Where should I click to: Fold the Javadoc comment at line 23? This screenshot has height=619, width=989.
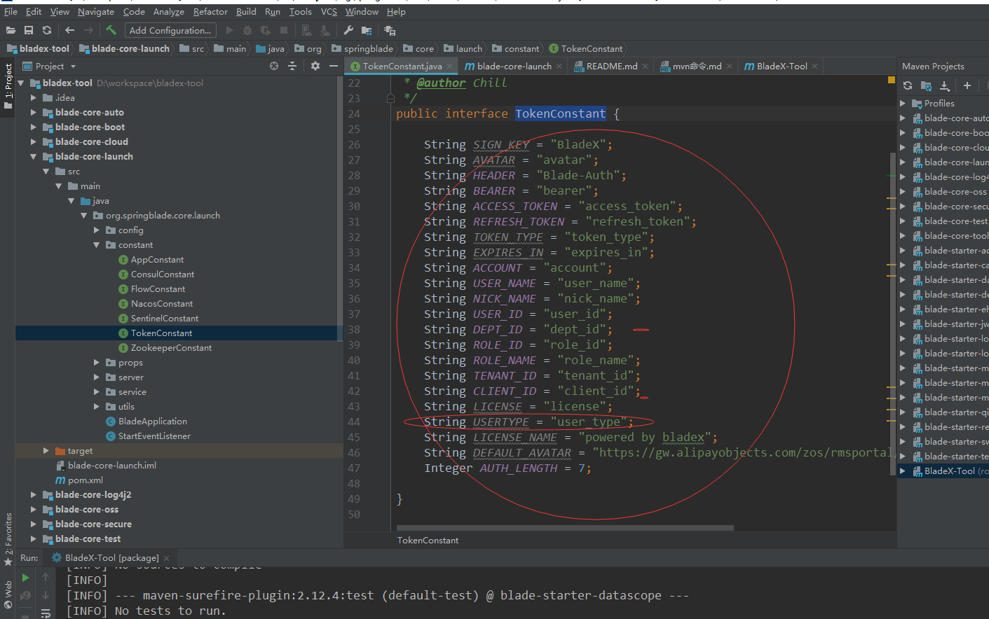tap(390, 98)
